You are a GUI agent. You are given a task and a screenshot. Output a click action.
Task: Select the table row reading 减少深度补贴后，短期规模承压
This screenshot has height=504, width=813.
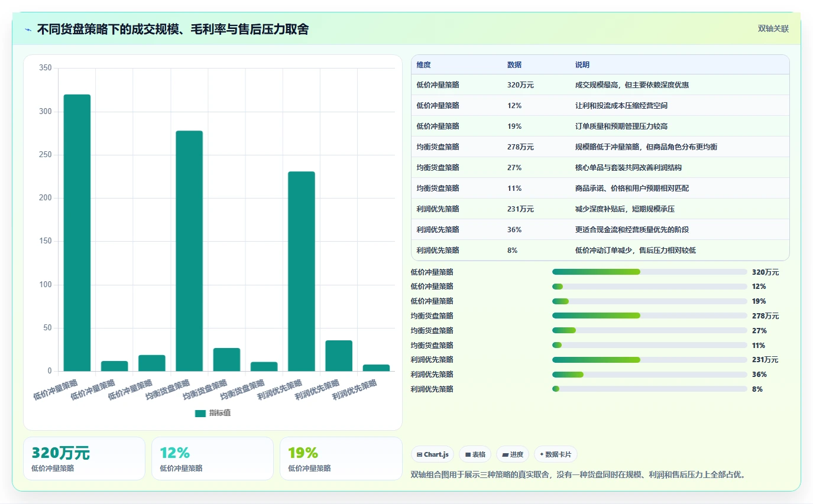tap(600, 209)
